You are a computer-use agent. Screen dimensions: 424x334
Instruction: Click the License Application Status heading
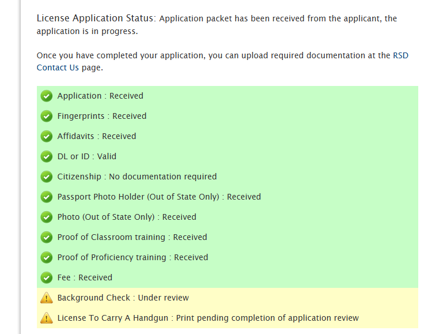pyautogui.click(x=96, y=18)
